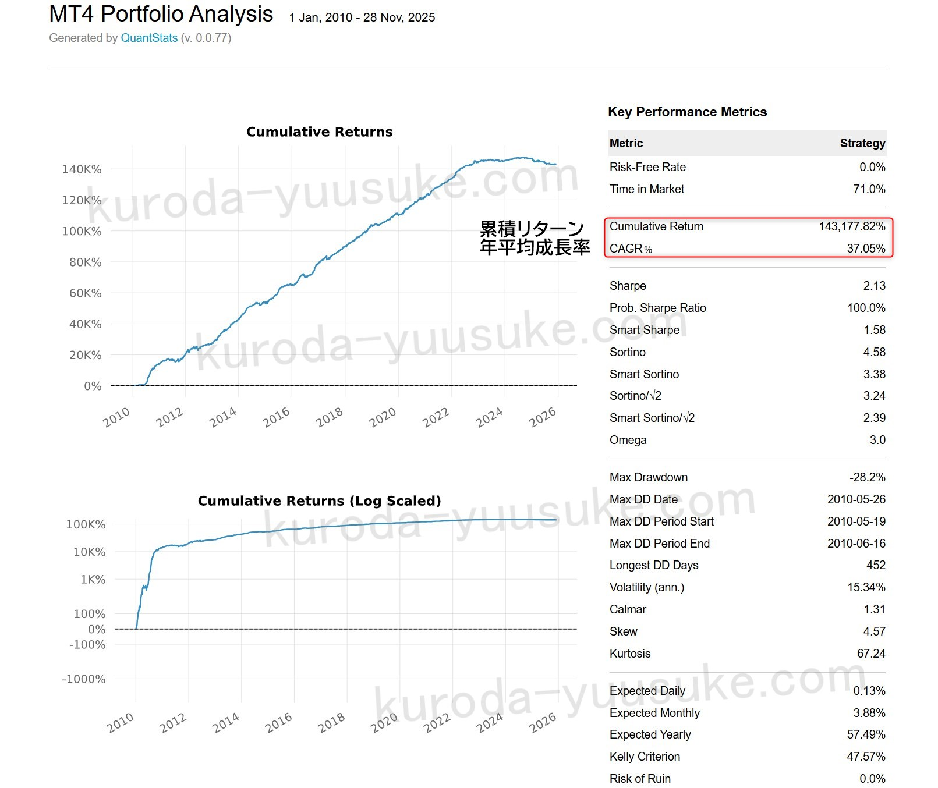Click the Strategy column header
The height and width of the screenshot is (788, 938).
[862, 143]
